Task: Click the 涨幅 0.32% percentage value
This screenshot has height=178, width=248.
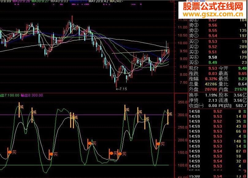Action: click(211, 79)
